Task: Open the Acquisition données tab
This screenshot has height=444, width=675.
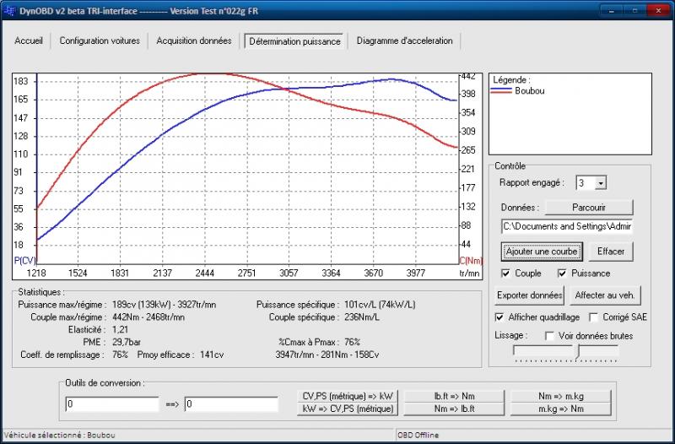Action: point(194,41)
